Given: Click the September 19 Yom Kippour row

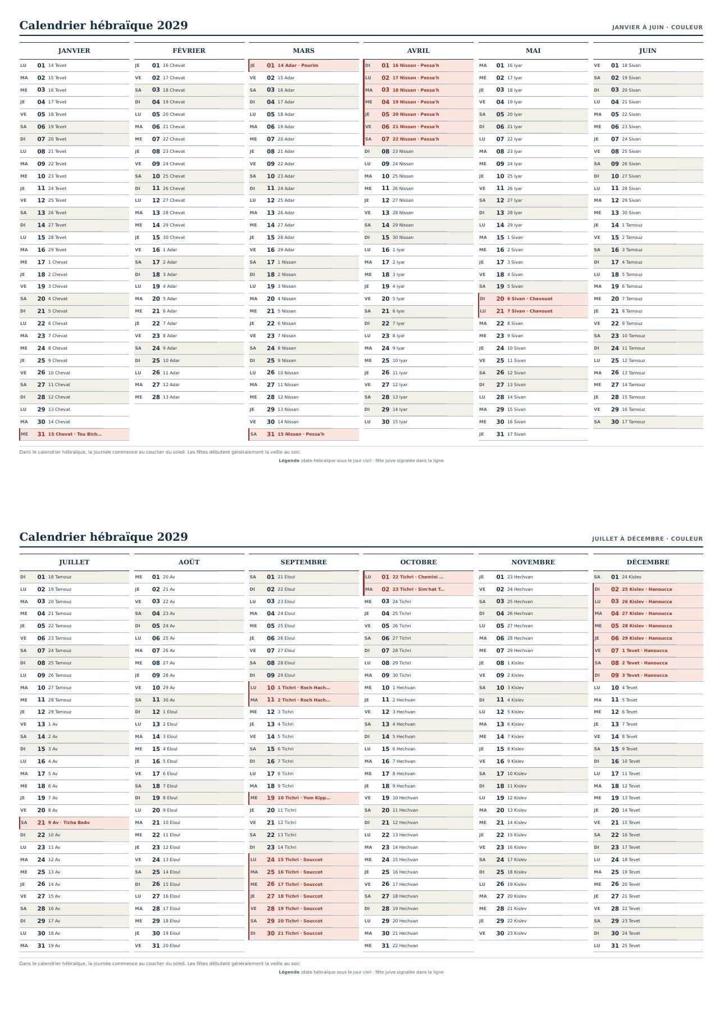Looking at the screenshot, I should 304,798.
